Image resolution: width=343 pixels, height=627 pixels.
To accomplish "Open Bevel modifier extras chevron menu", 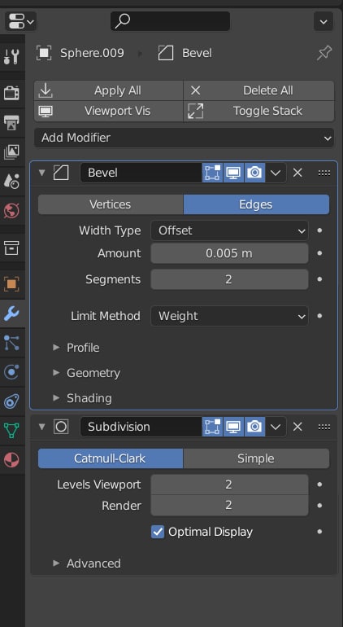I will click(276, 173).
